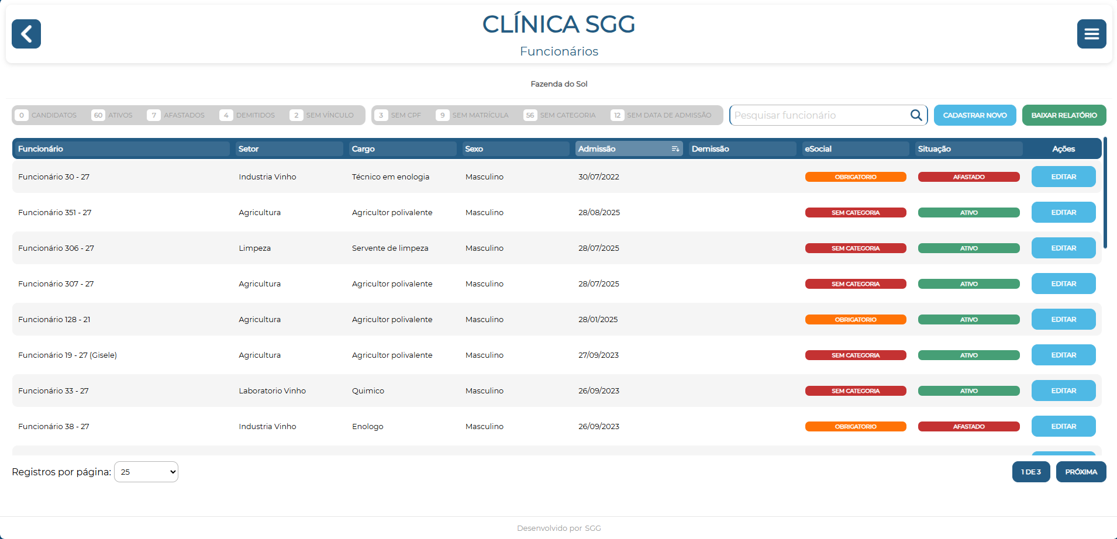Edit Funcionário 30 - 27 row
The width and height of the screenshot is (1117, 539).
point(1063,177)
